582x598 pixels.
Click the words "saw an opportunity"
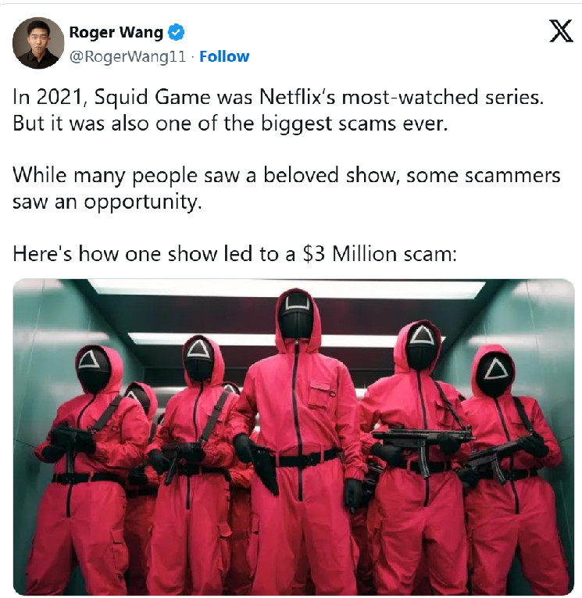(x=107, y=202)
